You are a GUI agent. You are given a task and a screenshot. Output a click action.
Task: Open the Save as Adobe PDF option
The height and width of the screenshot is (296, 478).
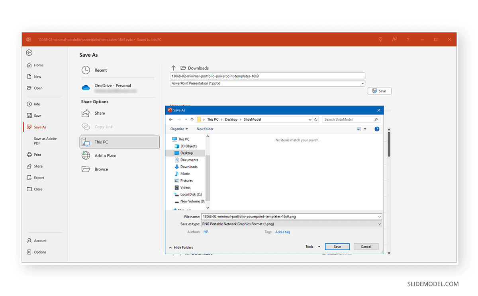coord(44,141)
